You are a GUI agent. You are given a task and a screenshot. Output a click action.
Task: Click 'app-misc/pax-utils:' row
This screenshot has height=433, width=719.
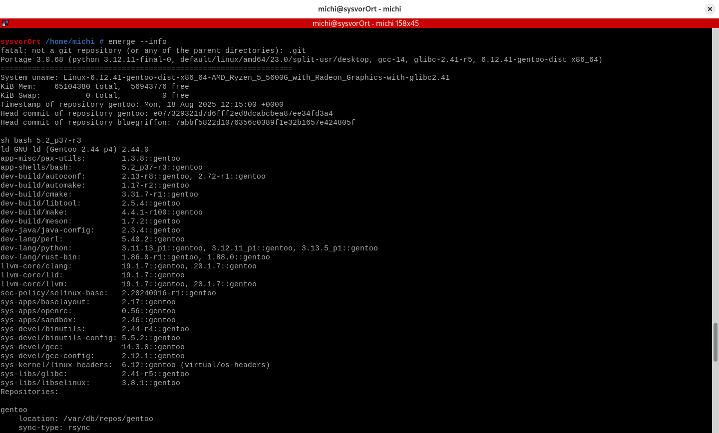(90, 159)
